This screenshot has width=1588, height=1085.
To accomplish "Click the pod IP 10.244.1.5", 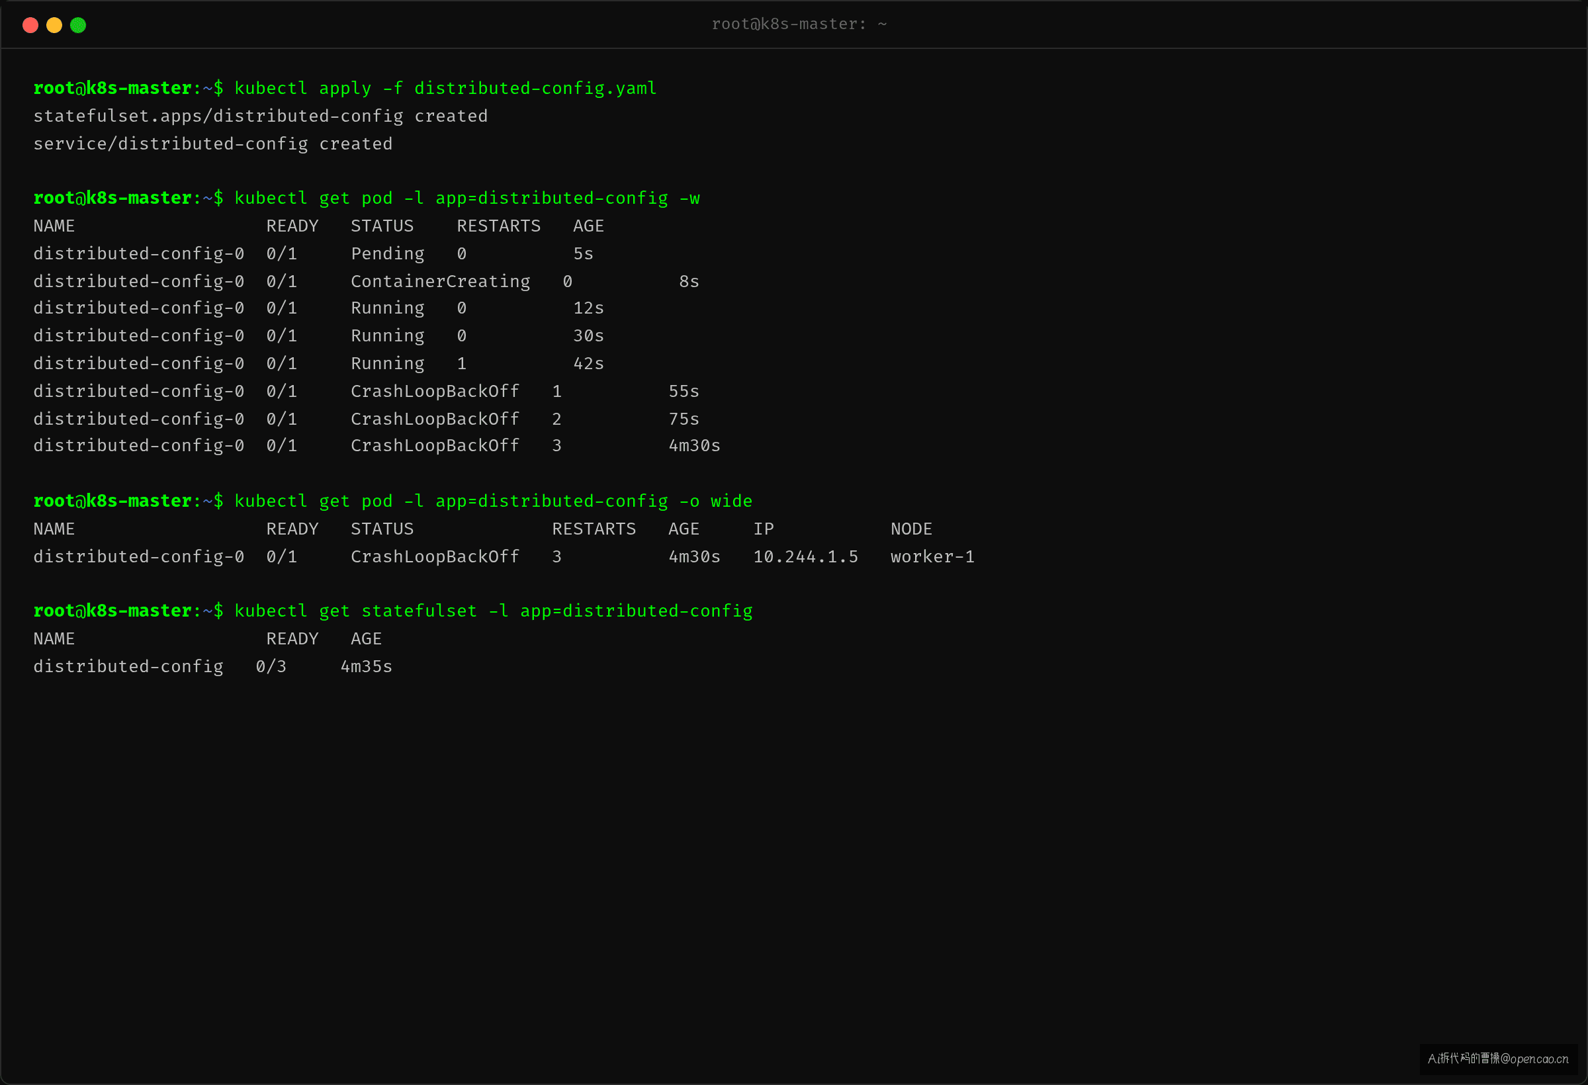I will 806,557.
